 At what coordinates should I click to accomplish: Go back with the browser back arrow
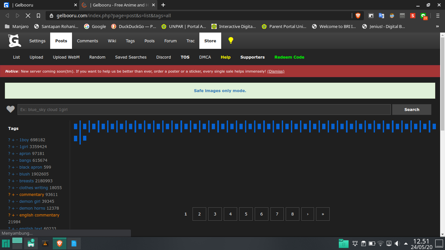pos(7,16)
